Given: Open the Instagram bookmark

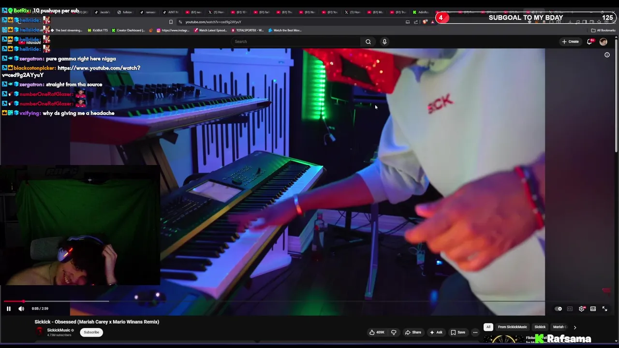Looking at the screenshot, I should pos(173,30).
